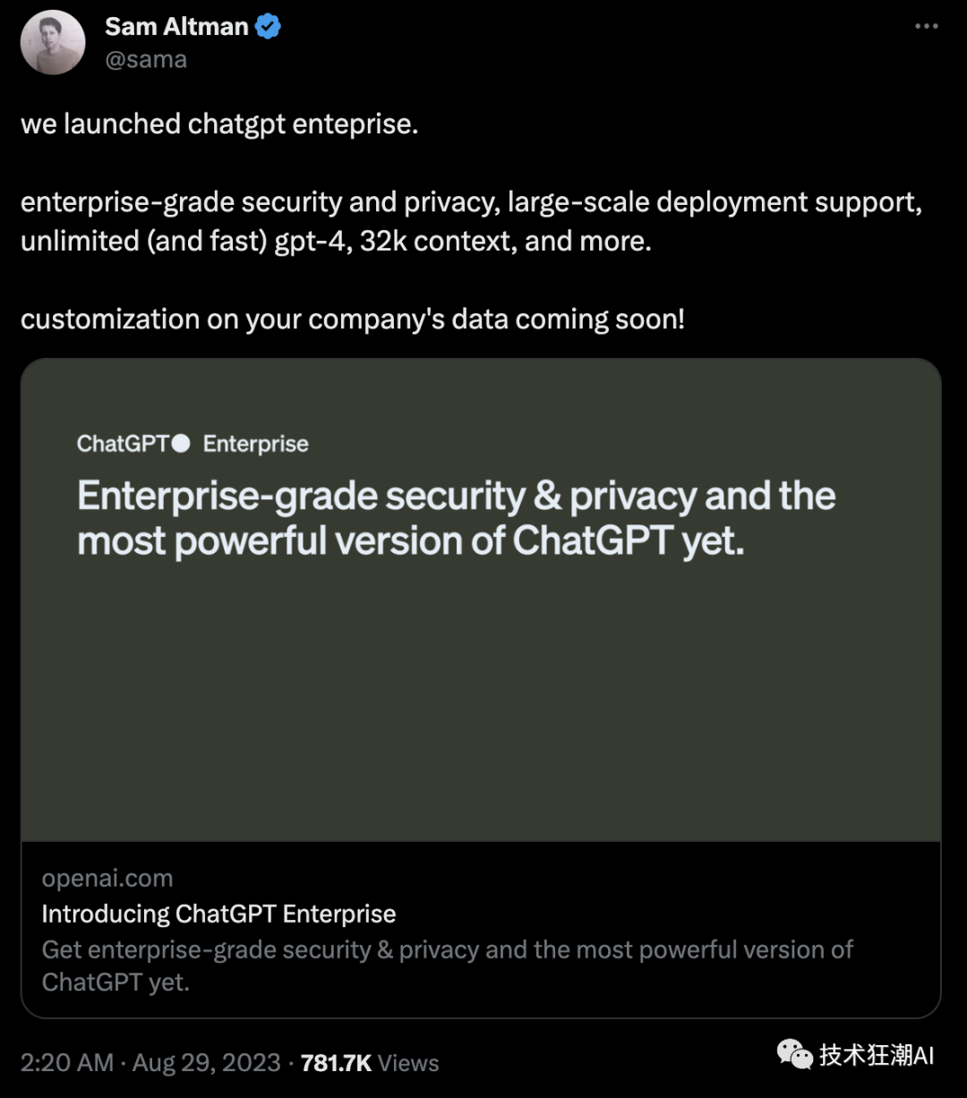
Task: Click the @sama handle
Action: (x=146, y=60)
